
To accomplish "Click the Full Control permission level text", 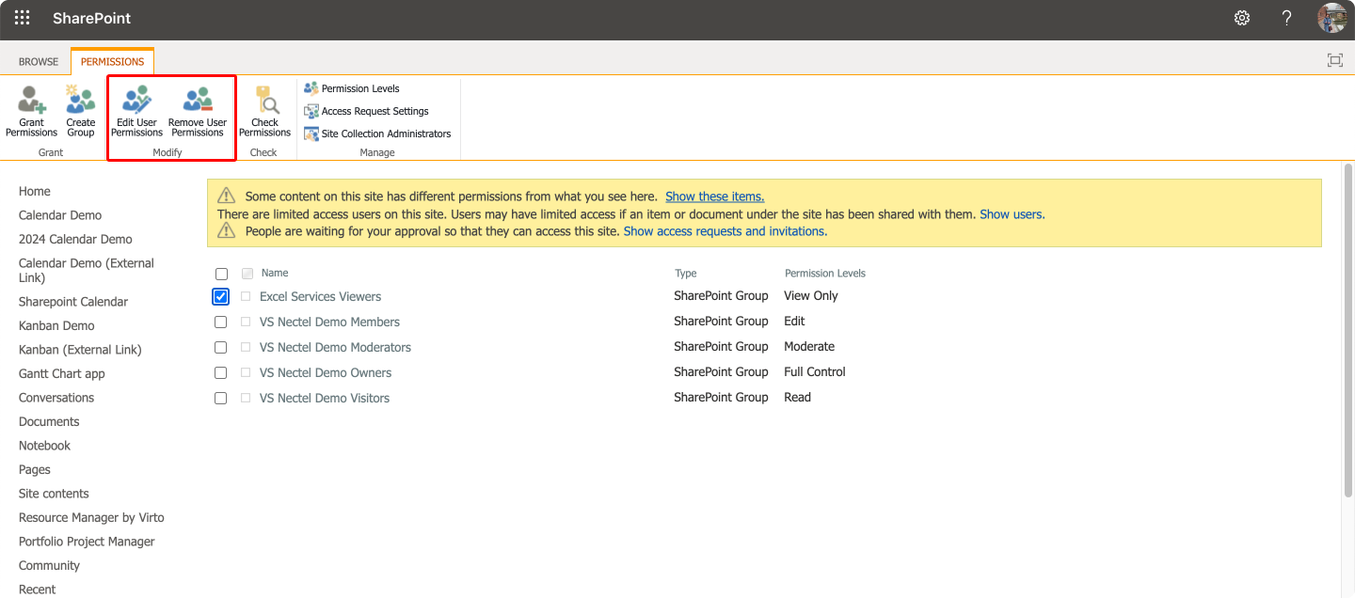I will pos(815,371).
